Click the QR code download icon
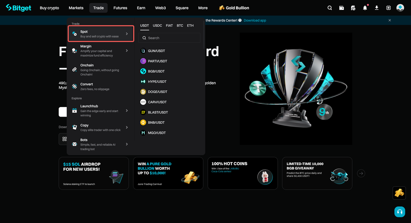Viewport: 411px width, 223px height. click(x=65, y=139)
